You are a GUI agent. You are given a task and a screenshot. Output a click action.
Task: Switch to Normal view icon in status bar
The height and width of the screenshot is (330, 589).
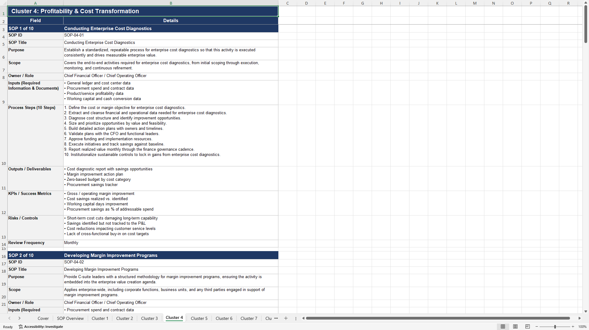coord(503,327)
